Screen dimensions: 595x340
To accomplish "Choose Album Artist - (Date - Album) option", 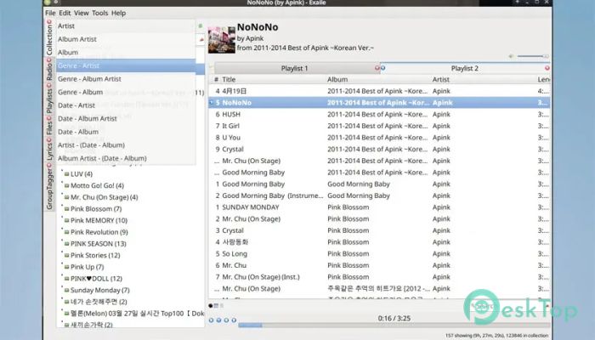I will coord(126,159).
